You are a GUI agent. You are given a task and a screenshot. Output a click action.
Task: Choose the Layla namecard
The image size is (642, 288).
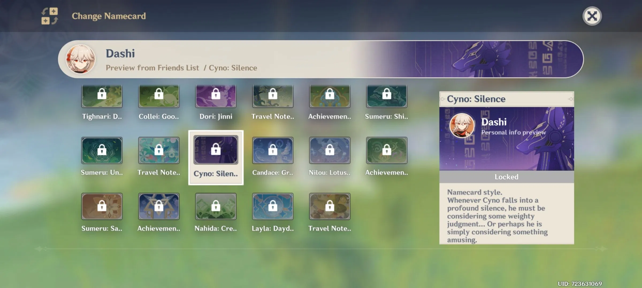[273, 207]
